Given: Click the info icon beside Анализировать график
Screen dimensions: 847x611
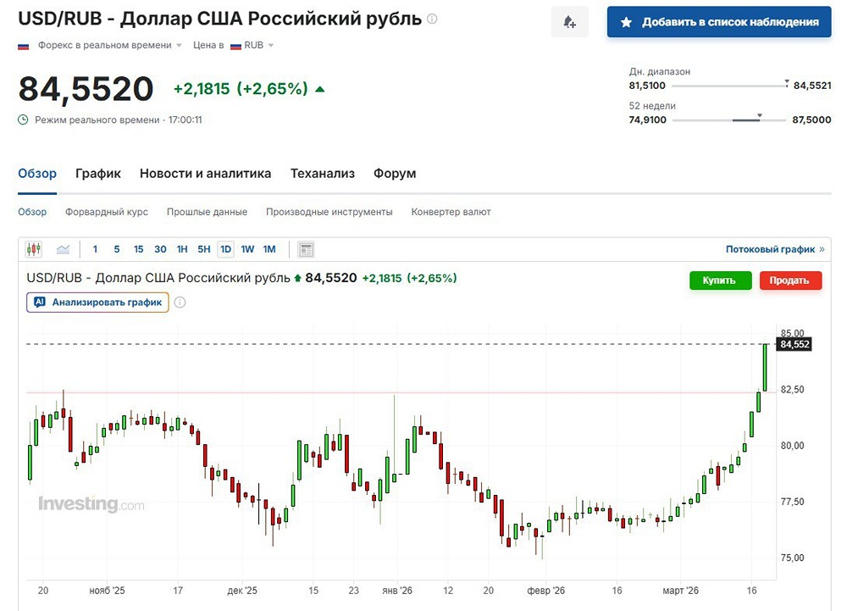Looking at the screenshot, I should (x=180, y=302).
